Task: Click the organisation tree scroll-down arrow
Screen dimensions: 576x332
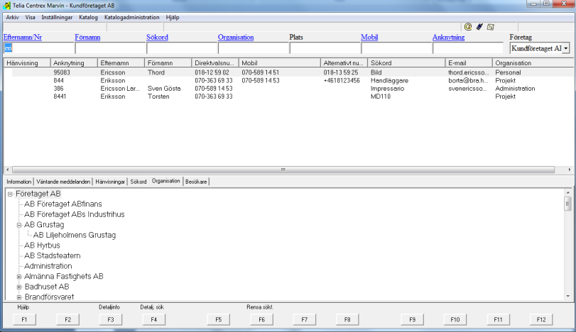Action: coord(568,296)
